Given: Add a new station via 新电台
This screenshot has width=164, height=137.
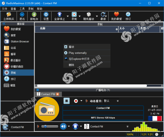Looking at the screenshot, I should (x=34, y=16).
